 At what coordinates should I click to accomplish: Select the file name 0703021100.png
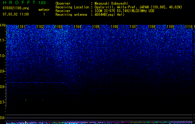pyautogui.click(x=16, y=8)
